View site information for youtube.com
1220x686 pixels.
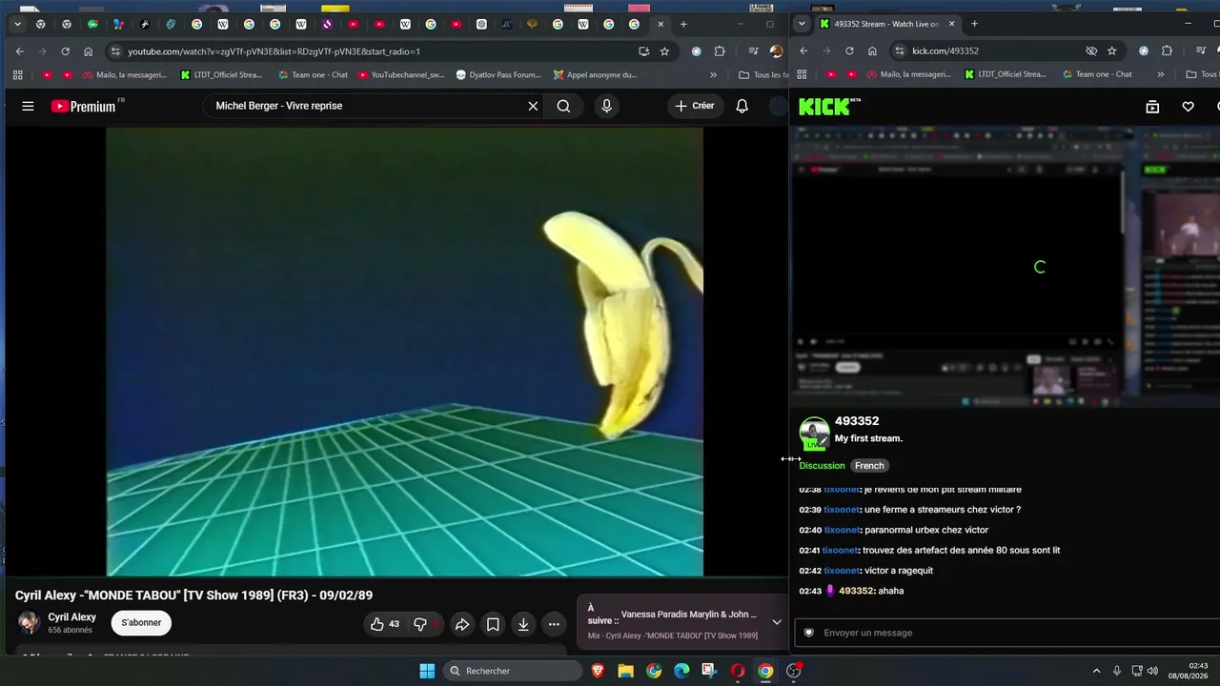(115, 51)
